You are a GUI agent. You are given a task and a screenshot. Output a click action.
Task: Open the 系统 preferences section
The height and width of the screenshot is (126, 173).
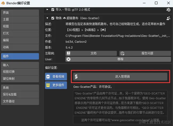click(20, 88)
